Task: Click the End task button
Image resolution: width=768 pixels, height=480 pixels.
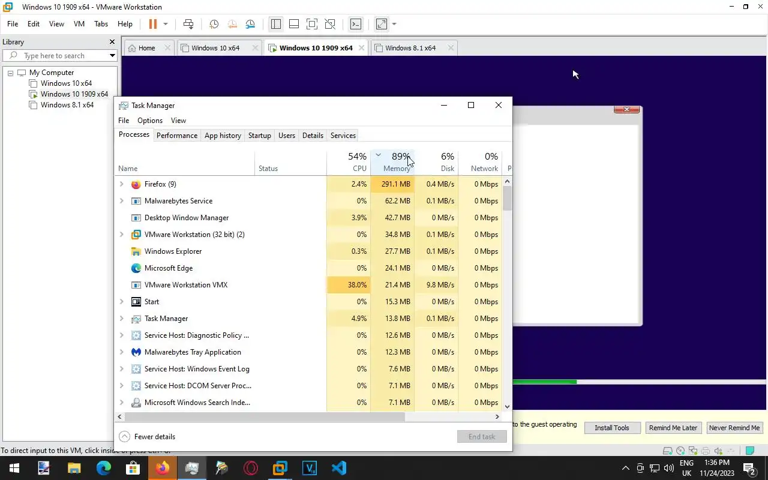Action: 482,437
